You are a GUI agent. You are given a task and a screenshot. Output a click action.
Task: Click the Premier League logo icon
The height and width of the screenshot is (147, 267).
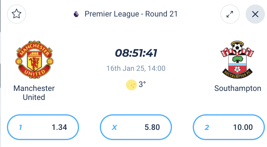coord(76,14)
